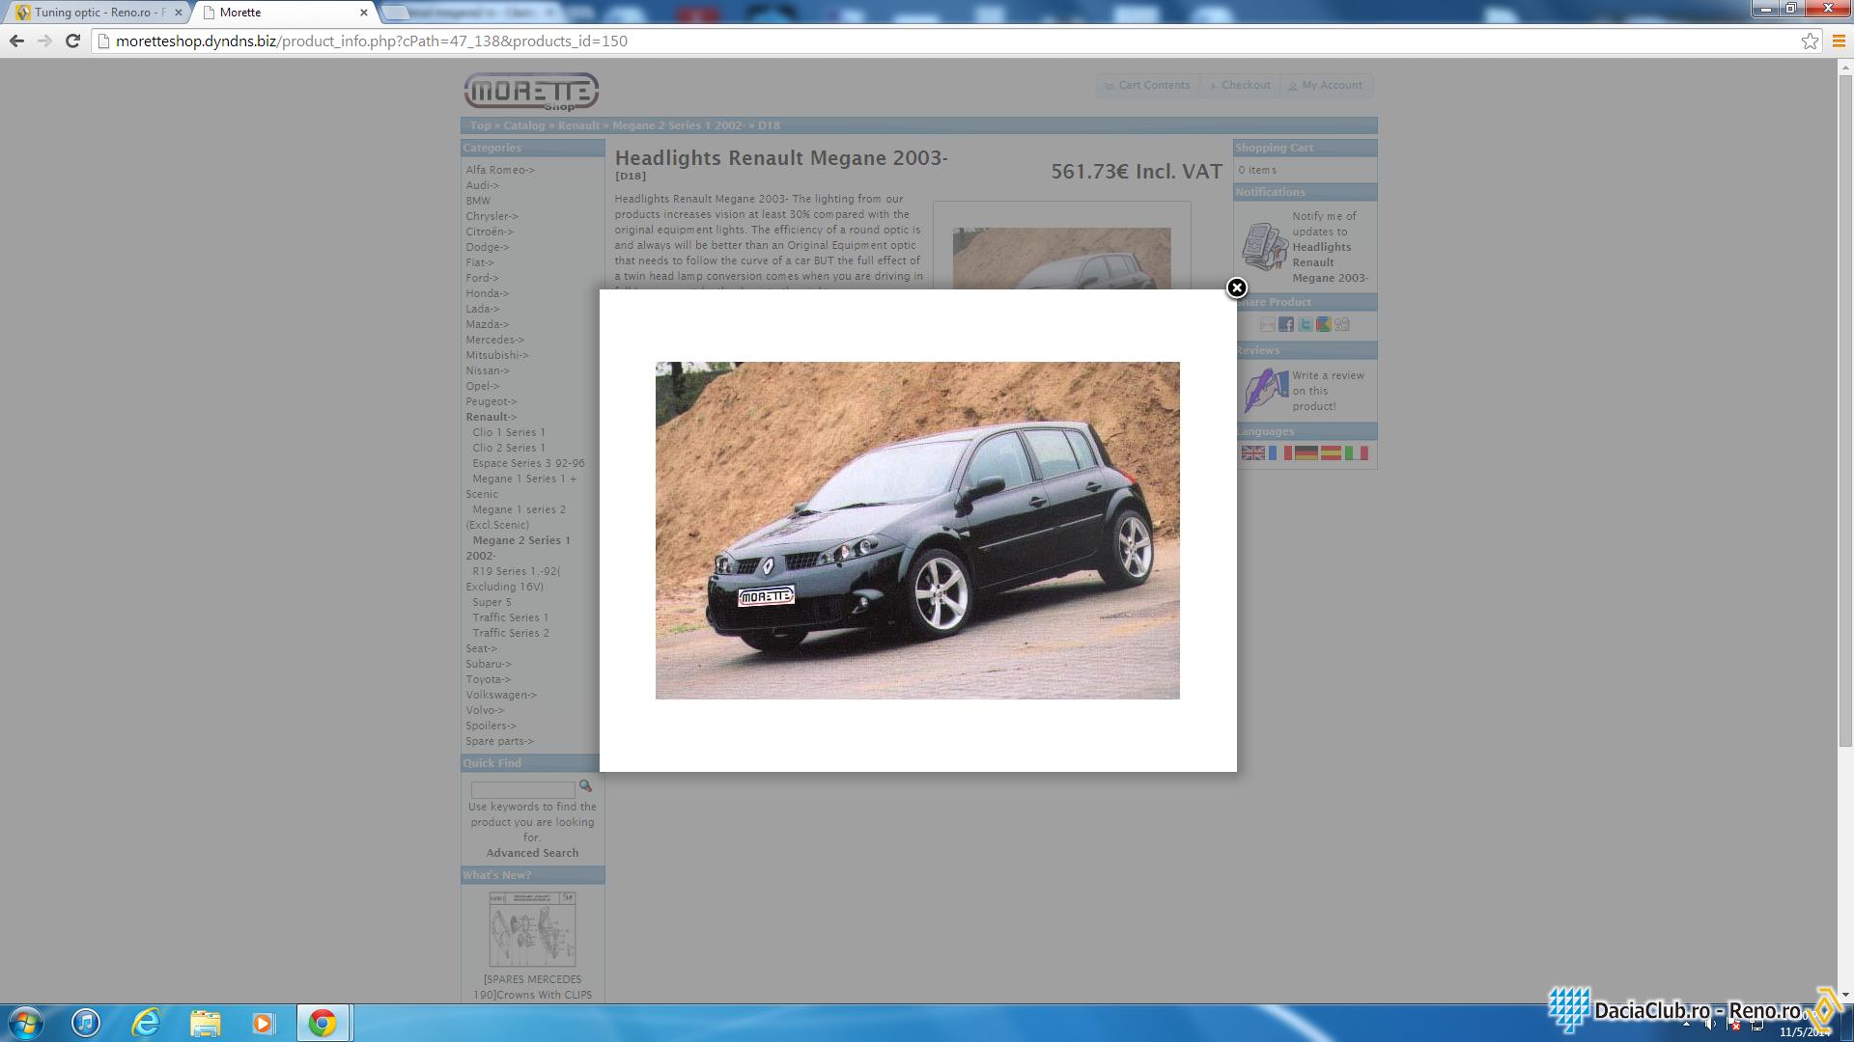Open Windows Media Player from taskbar
The height and width of the screenshot is (1042, 1854).
(x=264, y=1023)
